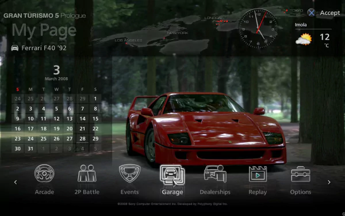Click the Ferrari F40 '92 car name
The image size is (345, 216).
44,48
